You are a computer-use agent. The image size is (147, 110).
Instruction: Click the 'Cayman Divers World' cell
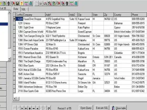coord(34,32)
